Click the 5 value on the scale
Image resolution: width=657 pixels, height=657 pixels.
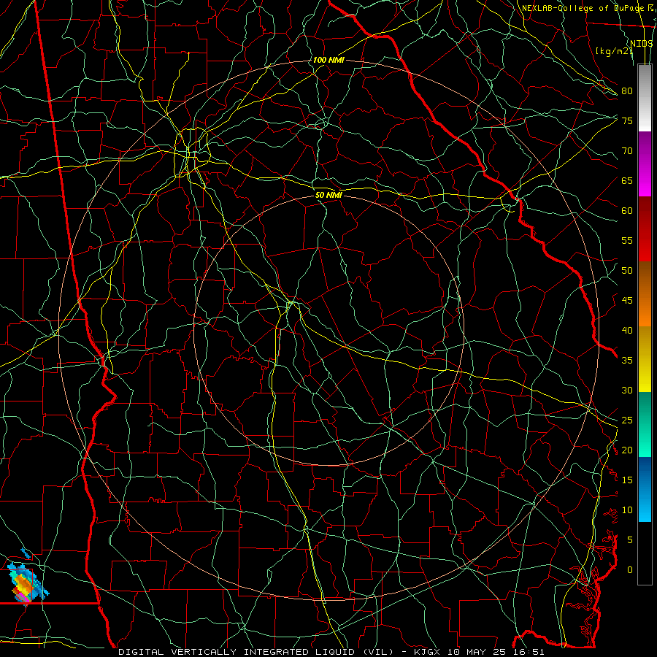(x=630, y=539)
